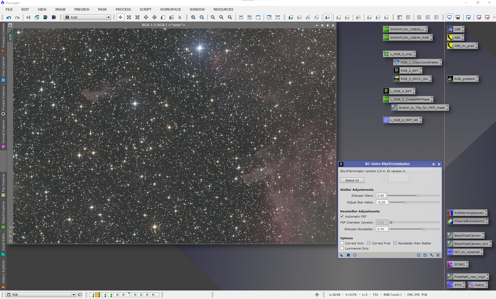Select the SCNR2 process icon
Image resolution: width=496 pixels, height=299 pixels.
tap(458, 264)
